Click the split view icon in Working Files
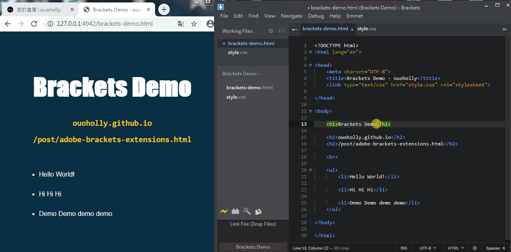 coord(282,31)
